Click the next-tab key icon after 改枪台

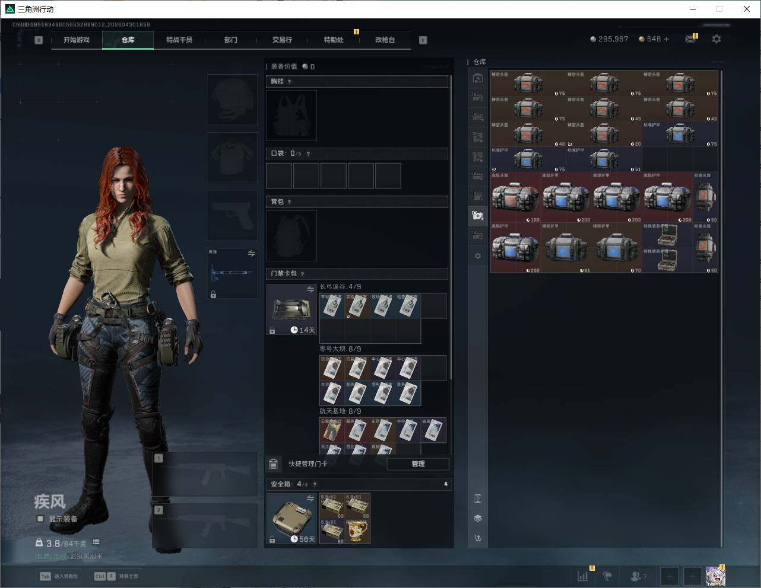423,40
